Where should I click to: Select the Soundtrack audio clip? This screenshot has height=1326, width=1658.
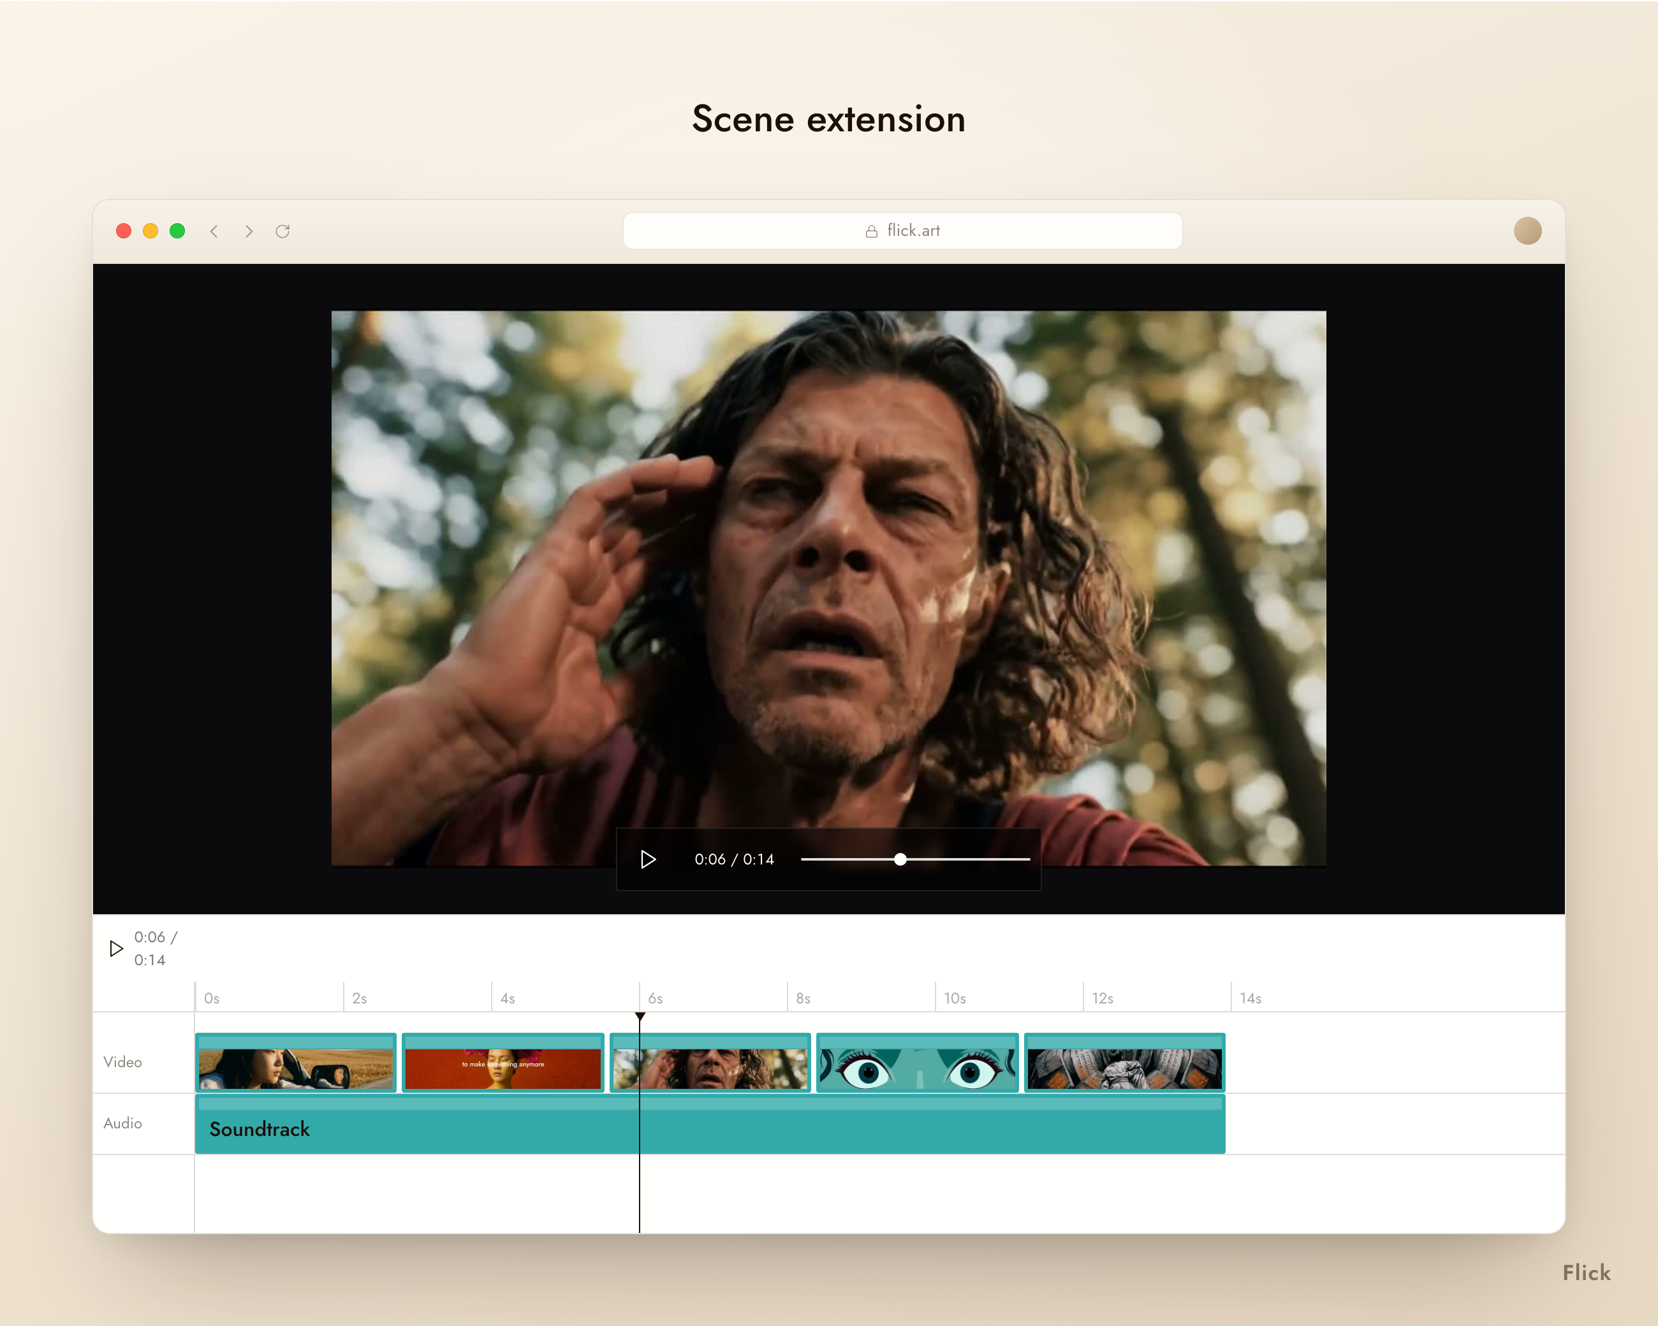click(710, 1125)
